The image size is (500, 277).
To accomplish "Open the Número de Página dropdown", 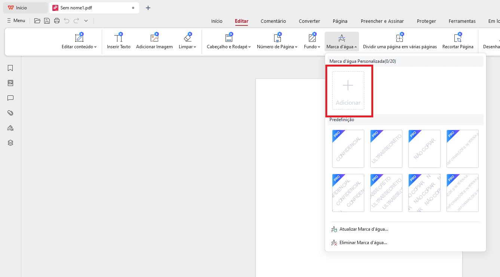I will [x=277, y=41].
